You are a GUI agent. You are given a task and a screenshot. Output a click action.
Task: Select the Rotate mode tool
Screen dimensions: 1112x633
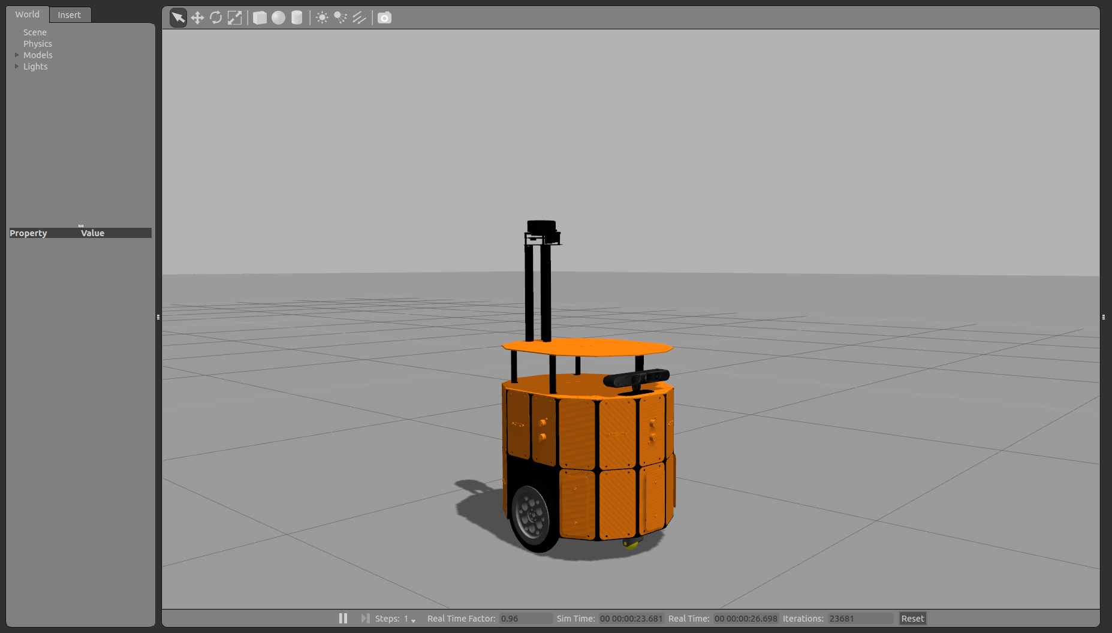(x=216, y=18)
